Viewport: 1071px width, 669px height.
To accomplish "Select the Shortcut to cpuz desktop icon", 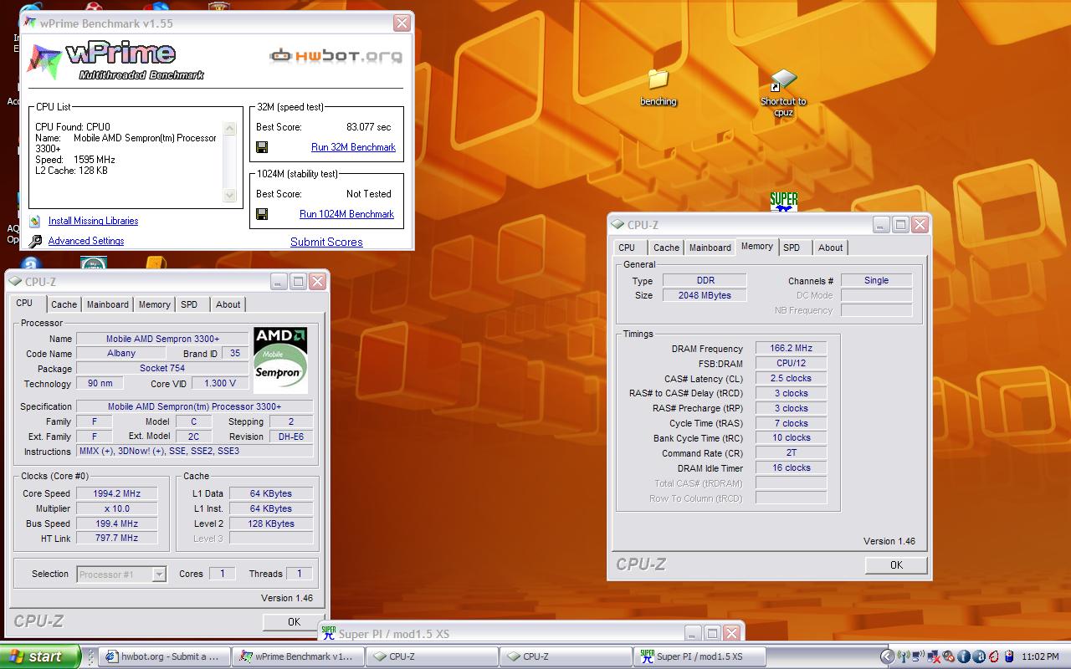I will [783, 92].
